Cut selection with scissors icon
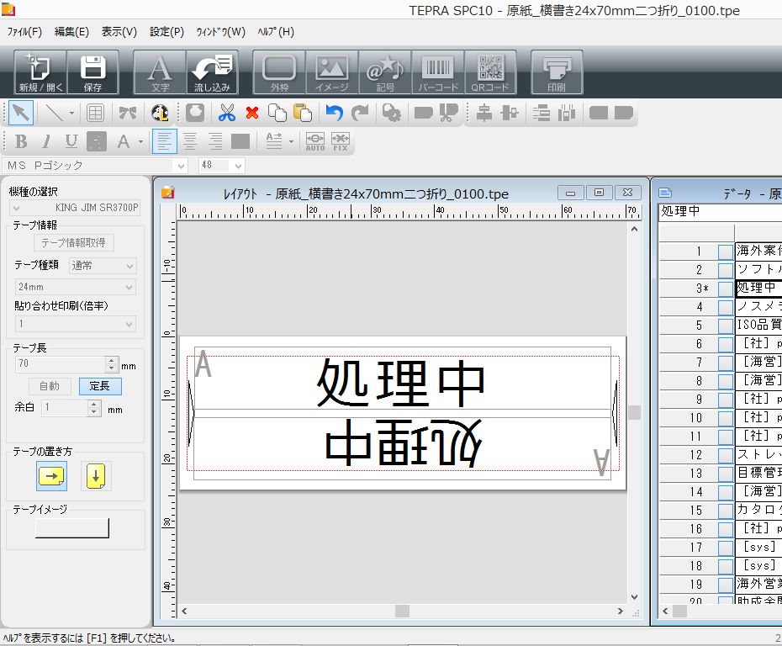 [227, 114]
